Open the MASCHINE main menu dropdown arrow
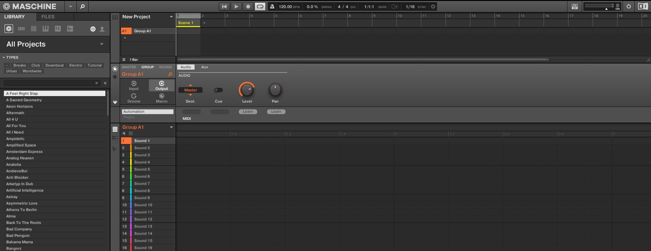The width and height of the screenshot is (651, 251). click(x=70, y=7)
